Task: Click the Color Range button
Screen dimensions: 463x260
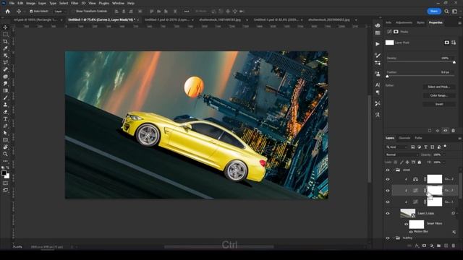Action: pyautogui.click(x=439, y=95)
